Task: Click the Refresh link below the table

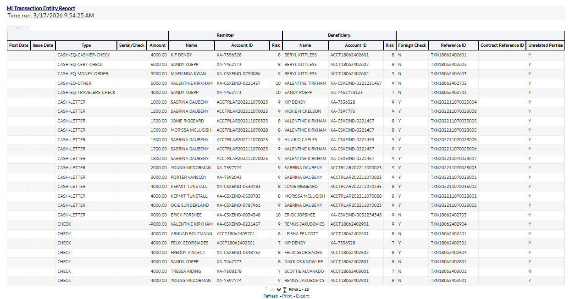Action: pyautogui.click(x=271, y=296)
